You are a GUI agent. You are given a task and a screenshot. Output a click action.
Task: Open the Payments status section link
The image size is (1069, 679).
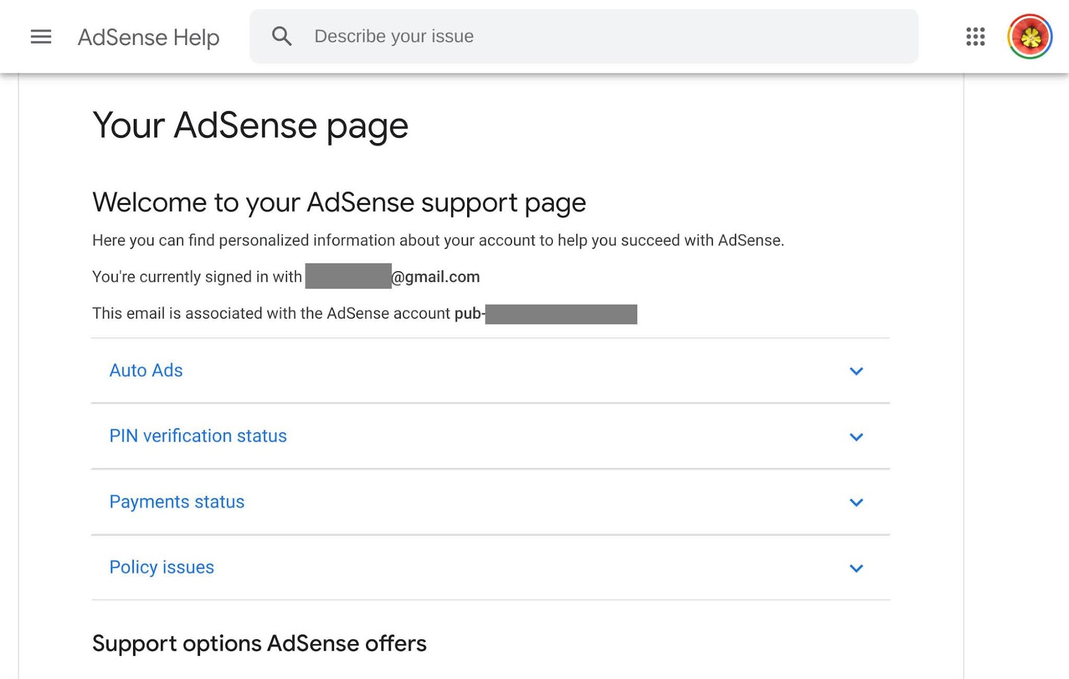176,502
